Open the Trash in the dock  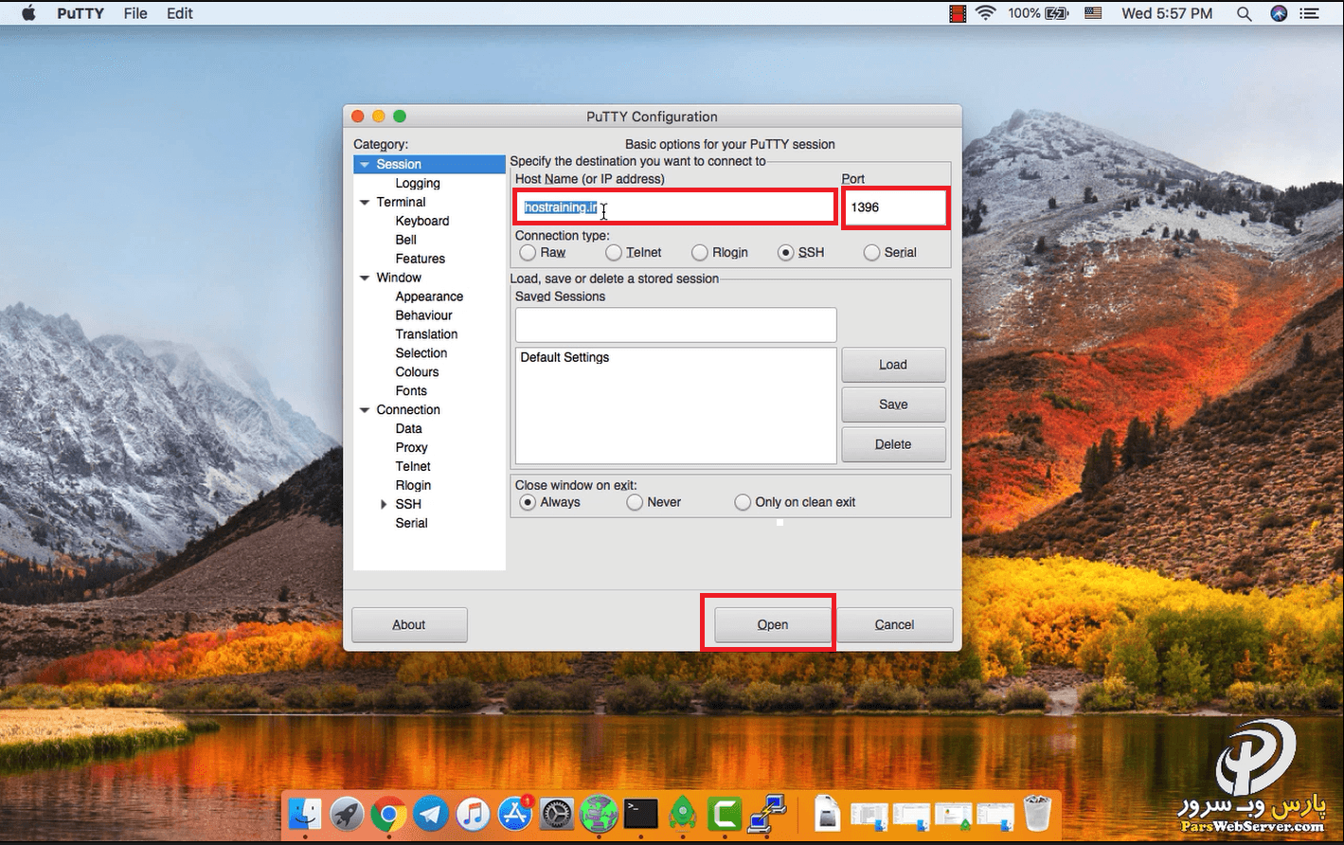click(x=1038, y=813)
